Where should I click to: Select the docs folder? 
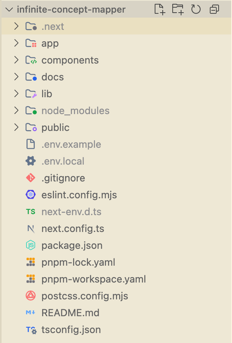pos(52,77)
